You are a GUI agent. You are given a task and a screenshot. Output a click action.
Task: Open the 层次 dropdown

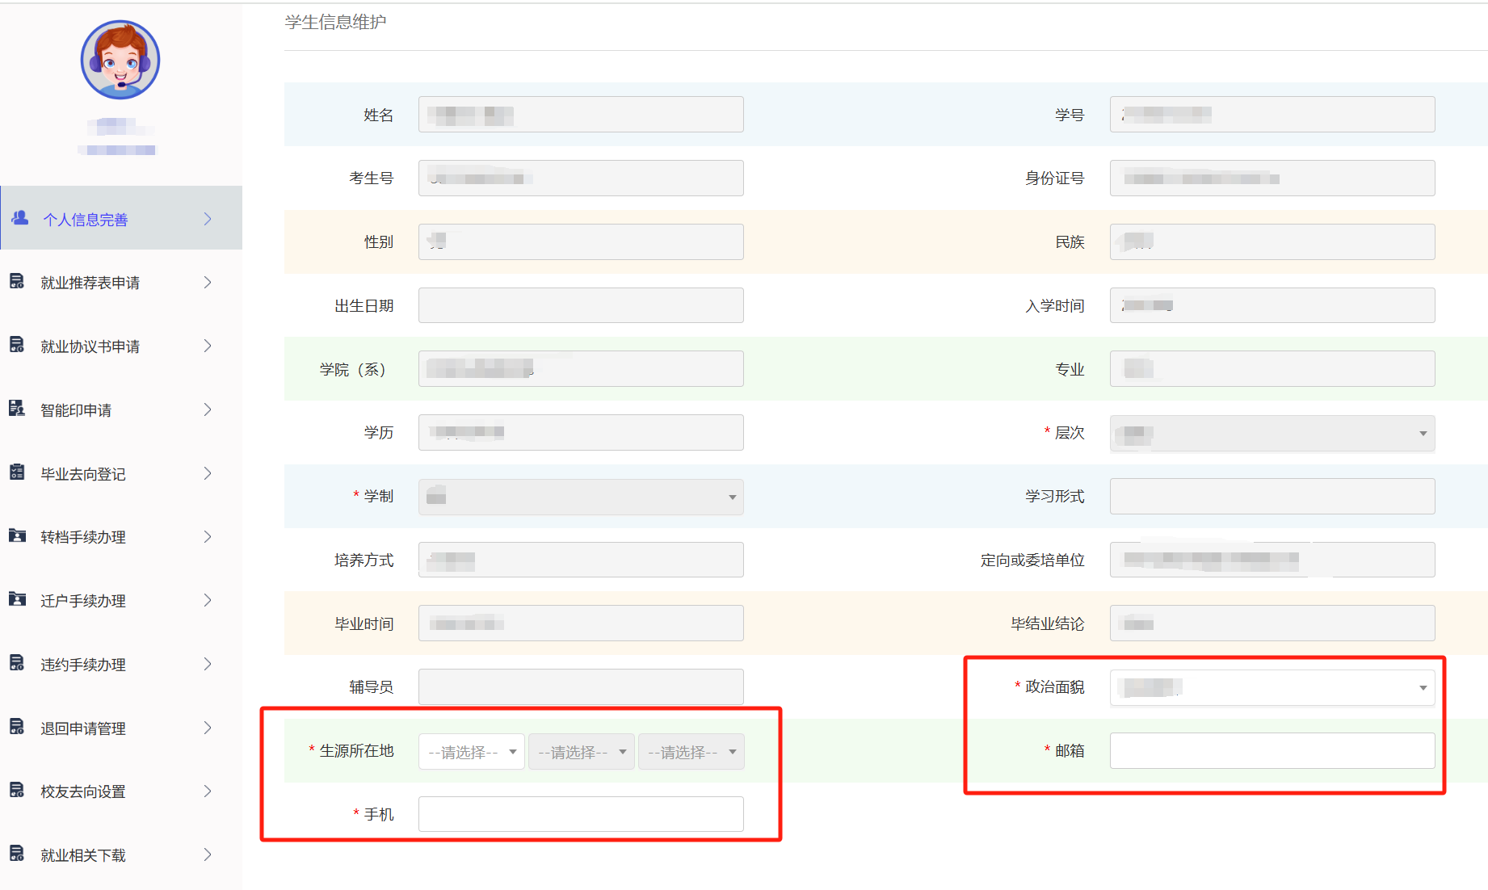[1272, 434]
